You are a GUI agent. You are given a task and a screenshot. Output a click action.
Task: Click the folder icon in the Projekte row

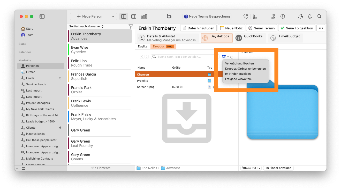point(209,81)
